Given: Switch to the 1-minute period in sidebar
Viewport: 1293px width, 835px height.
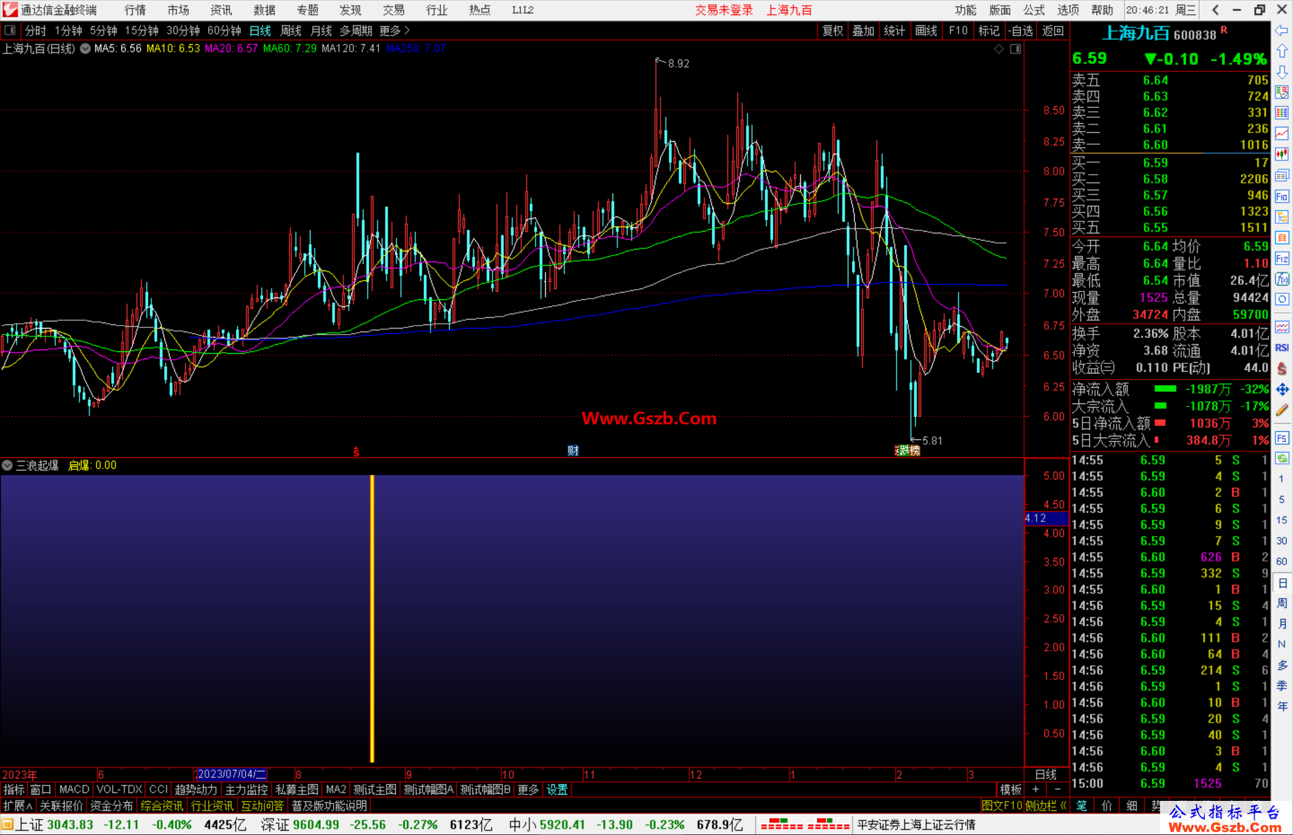Looking at the screenshot, I should [1282, 479].
